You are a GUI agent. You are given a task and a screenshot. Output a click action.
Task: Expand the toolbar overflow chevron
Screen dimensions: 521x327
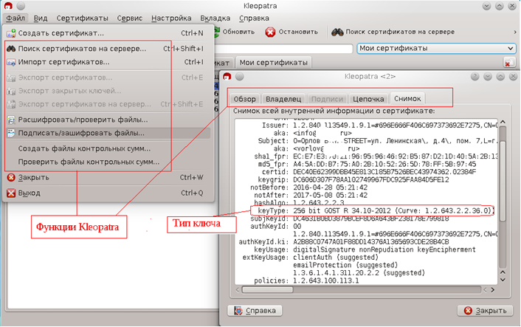pos(515,32)
